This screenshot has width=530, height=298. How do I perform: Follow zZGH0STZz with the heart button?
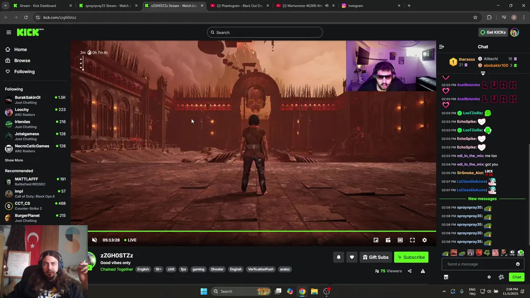click(x=352, y=257)
